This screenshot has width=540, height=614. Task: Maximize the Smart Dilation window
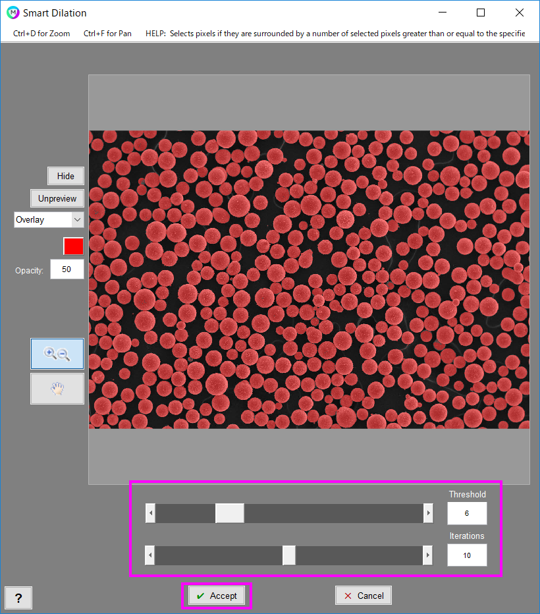pos(481,13)
